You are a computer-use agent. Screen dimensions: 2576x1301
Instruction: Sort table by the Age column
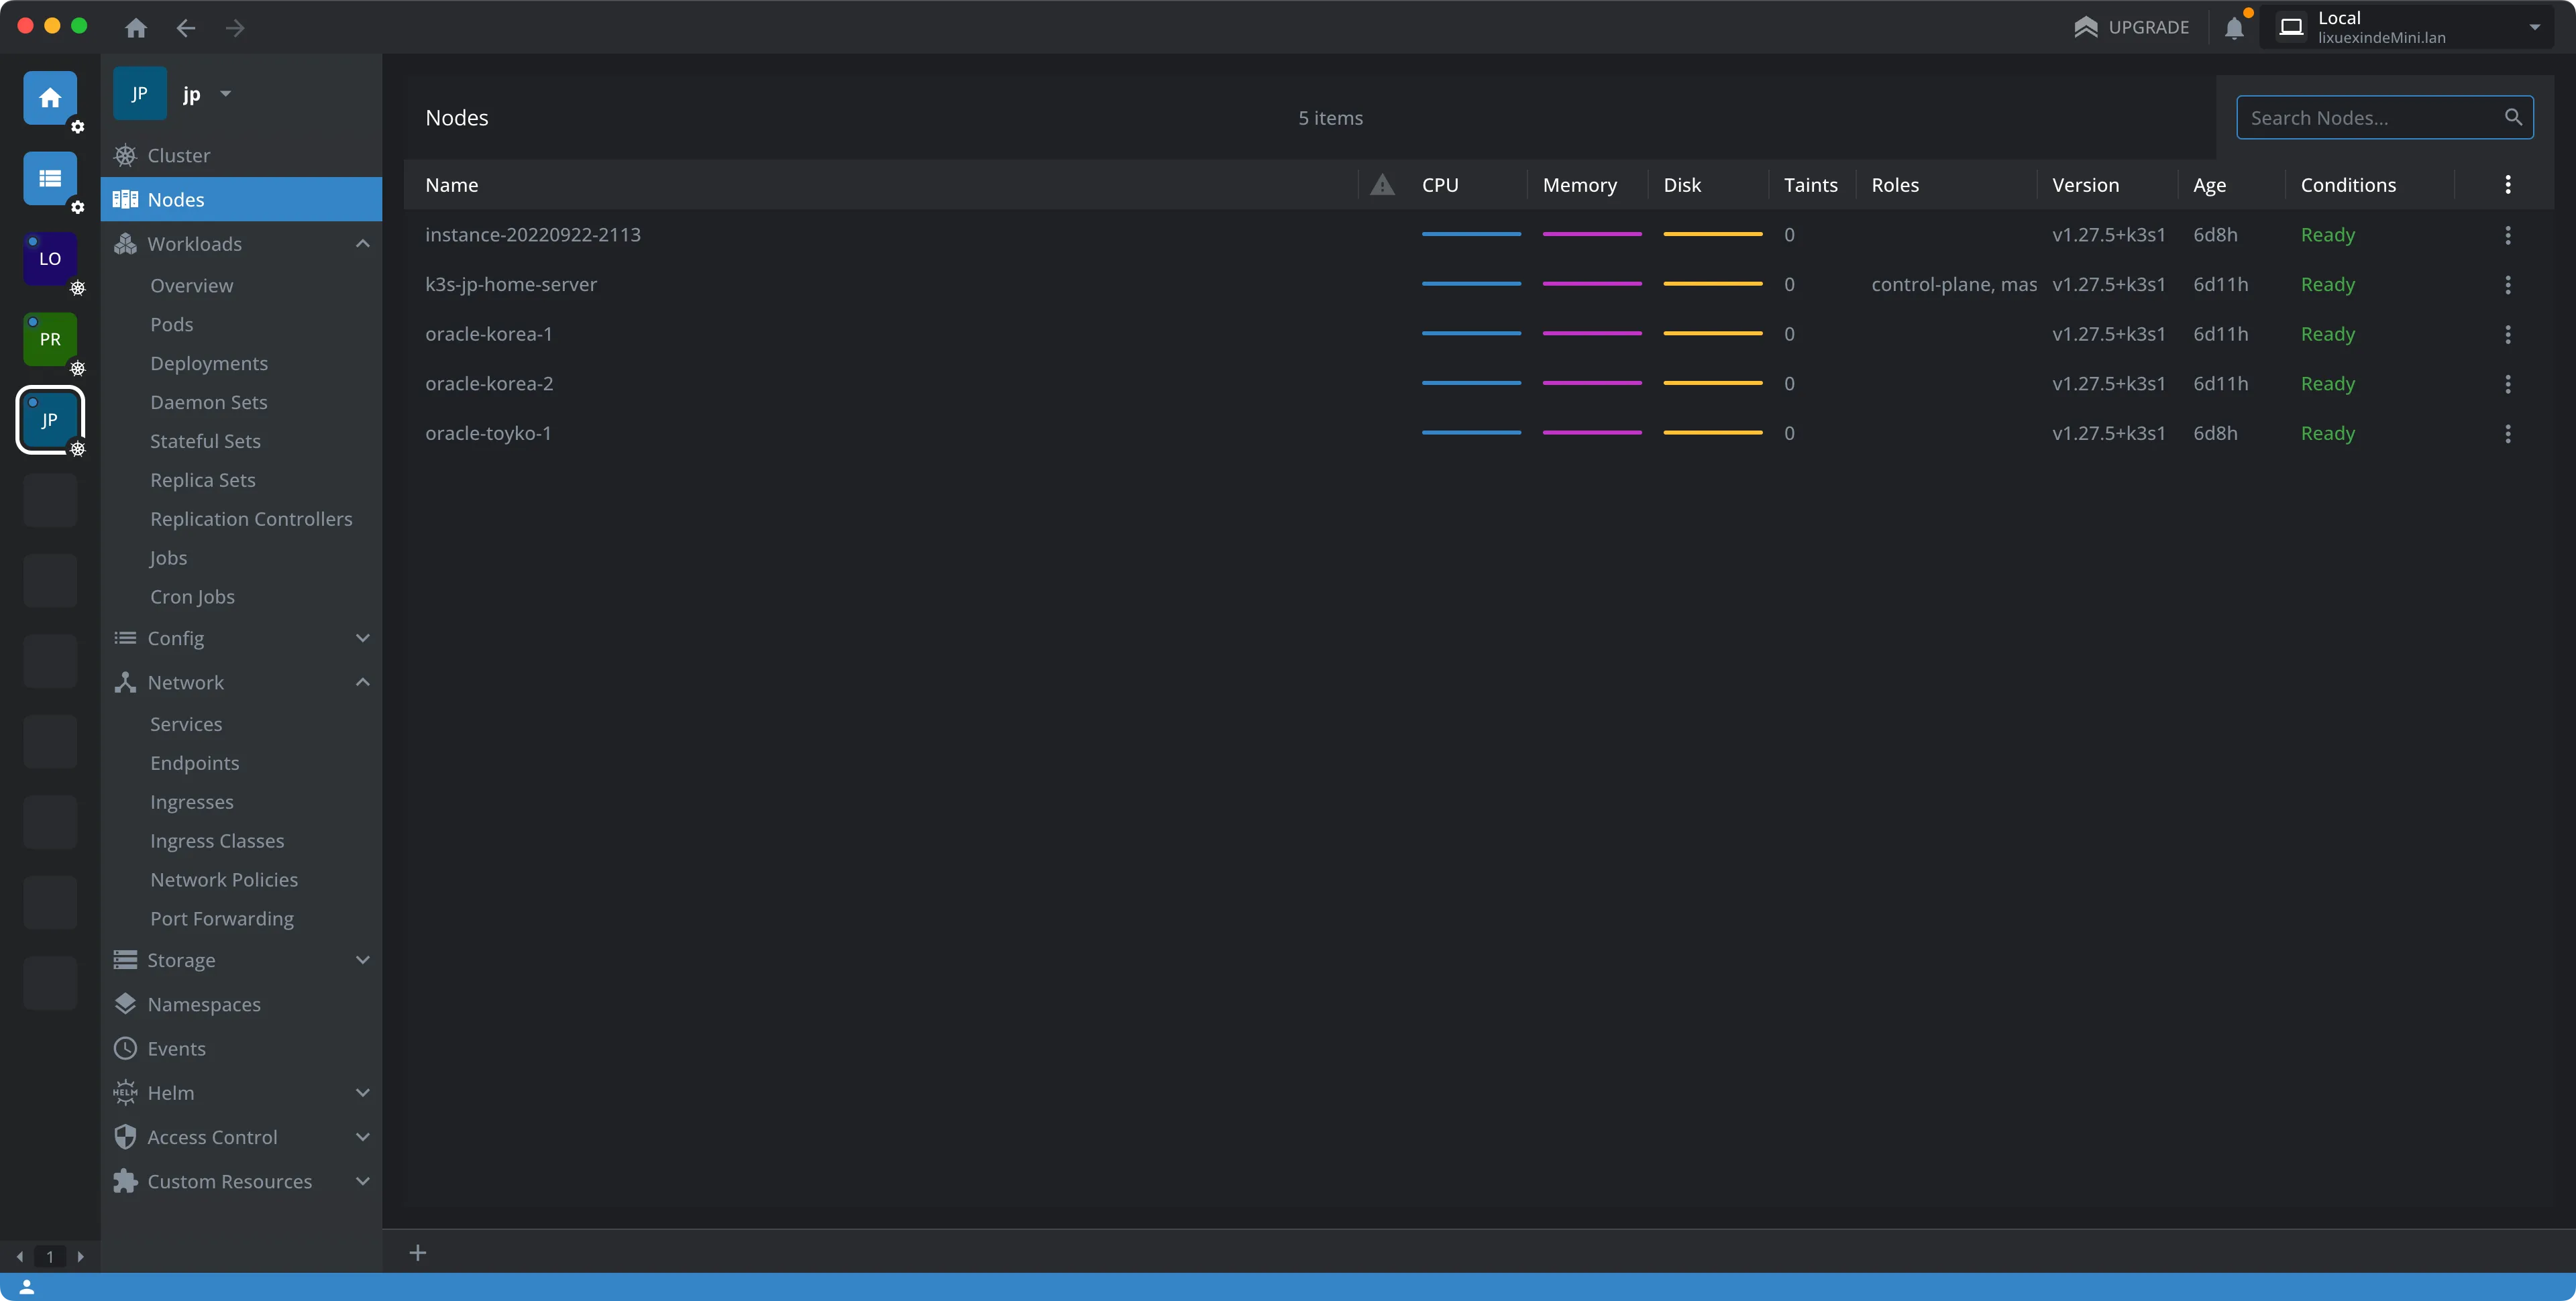tap(2209, 185)
